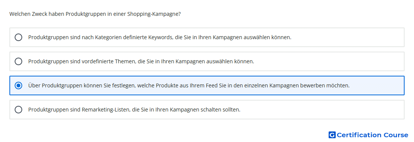The width and height of the screenshot is (414, 142).
Task: Click the answer text about Kategorien definierte Keywords
Action: [160, 37]
